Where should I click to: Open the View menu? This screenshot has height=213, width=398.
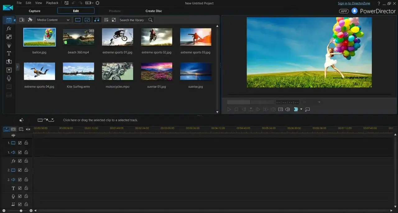coord(39,3)
